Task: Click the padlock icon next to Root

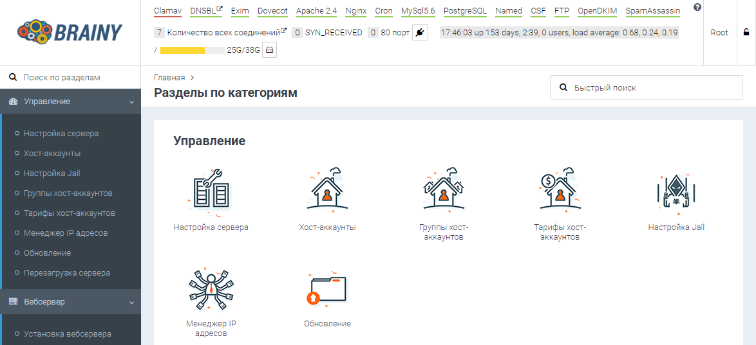Action: tap(746, 32)
